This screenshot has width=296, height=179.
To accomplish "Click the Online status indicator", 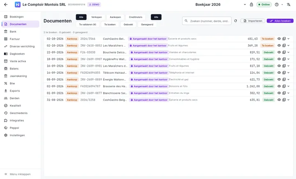I will click(x=264, y=5).
